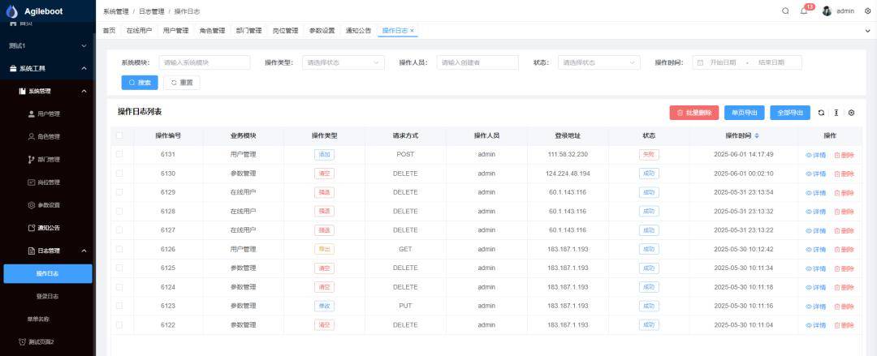Check the row checkbox for log 6129
The width and height of the screenshot is (877, 356).
click(x=119, y=192)
